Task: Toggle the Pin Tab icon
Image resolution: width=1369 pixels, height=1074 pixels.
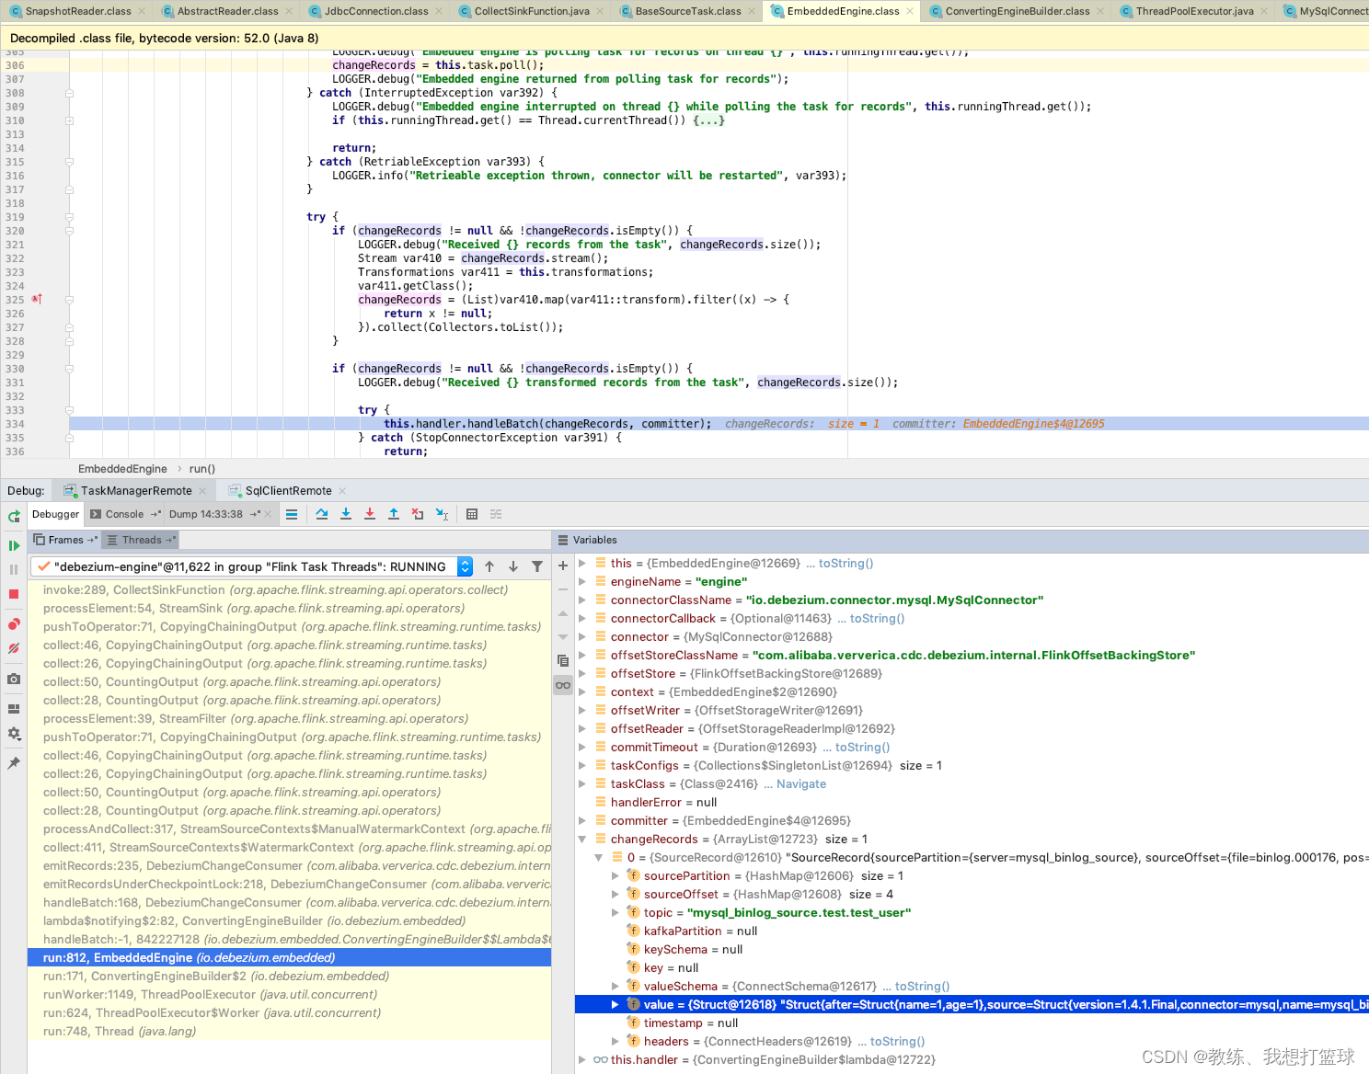Action: tap(14, 763)
